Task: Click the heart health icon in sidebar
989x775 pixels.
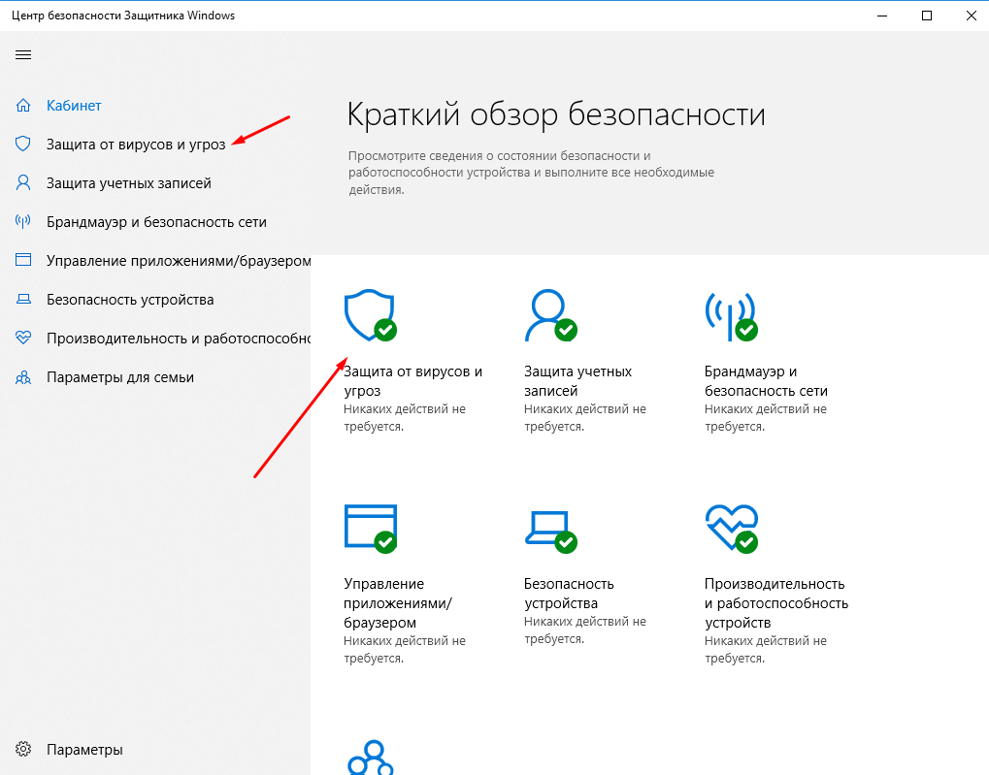Action: [23, 338]
